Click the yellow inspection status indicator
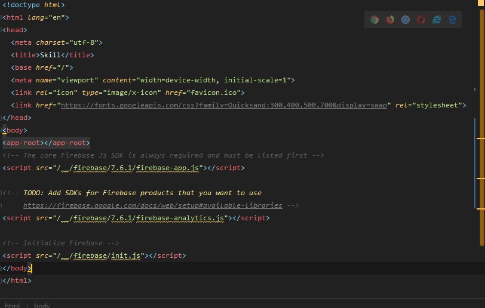The width and height of the screenshot is (485, 308). click(x=481, y=2)
